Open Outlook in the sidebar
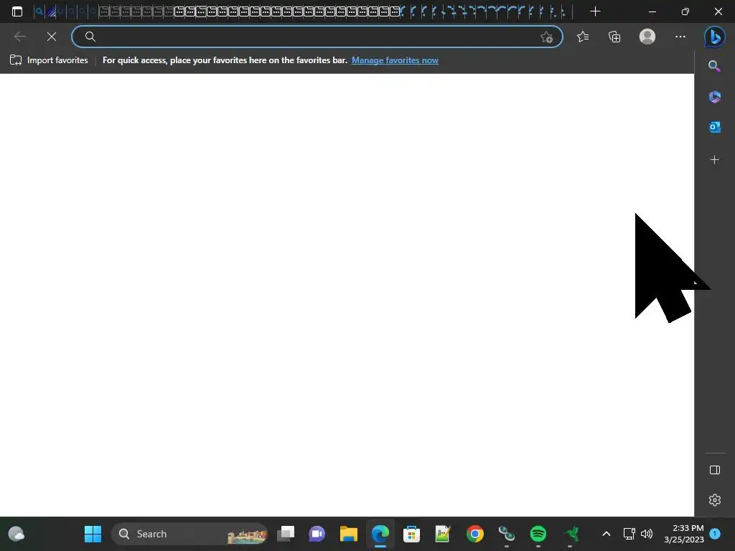Viewport: 735px width, 551px height. click(714, 127)
